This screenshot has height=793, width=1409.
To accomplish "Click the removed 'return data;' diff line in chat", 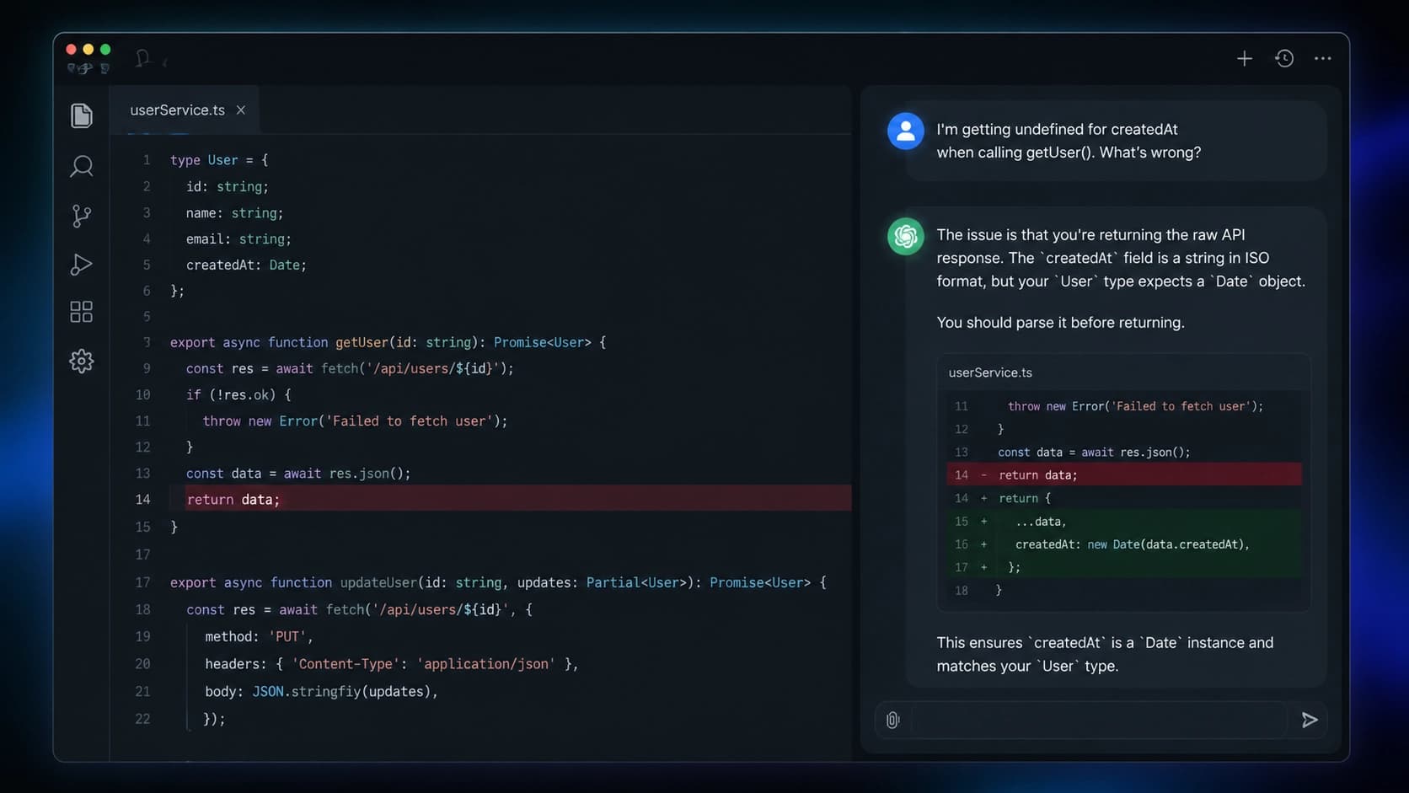I will (1124, 474).
